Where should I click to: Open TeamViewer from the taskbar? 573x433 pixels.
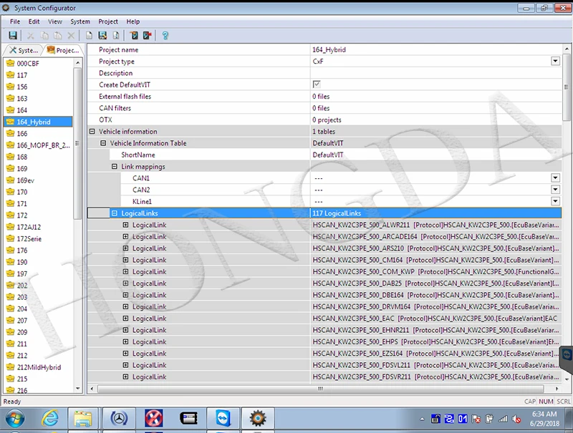(x=223, y=419)
